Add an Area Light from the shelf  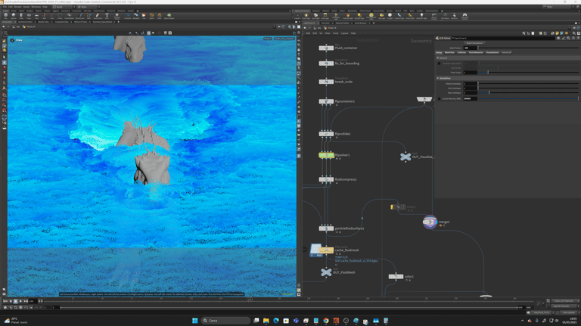[x=325, y=16]
